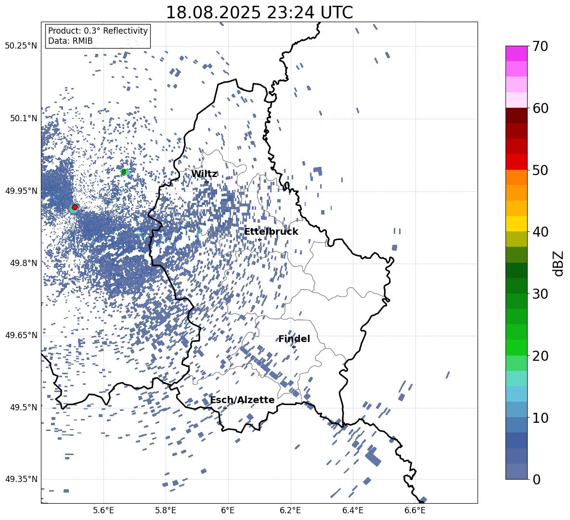Click the 70 tick on colorbar
The width and height of the screenshot is (570, 520).
click(540, 47)
